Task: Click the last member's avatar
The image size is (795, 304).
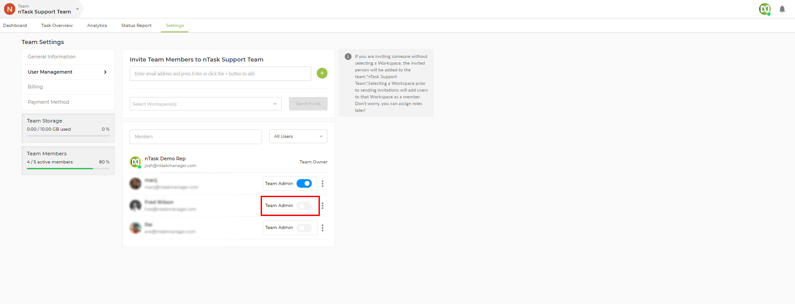Action: 135,228
